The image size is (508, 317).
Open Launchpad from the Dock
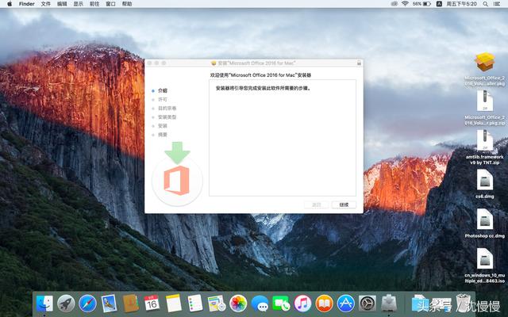click(66, 304)
